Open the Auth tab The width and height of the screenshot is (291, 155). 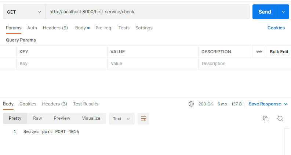click(x=32, y=28)
